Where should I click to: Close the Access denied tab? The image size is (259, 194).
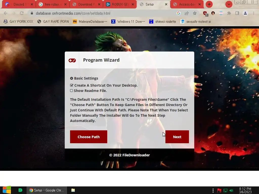pyautogui.click(x=200, y=5)
